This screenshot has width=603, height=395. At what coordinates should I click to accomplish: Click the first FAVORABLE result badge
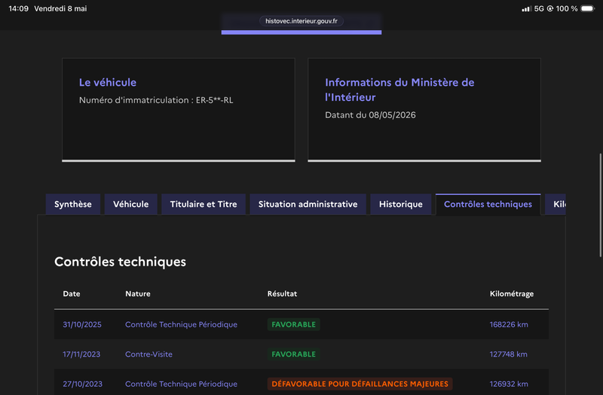(293, 324)
